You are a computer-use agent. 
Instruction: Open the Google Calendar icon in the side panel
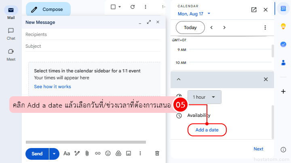pyautogui.click(x=283, y=8)
